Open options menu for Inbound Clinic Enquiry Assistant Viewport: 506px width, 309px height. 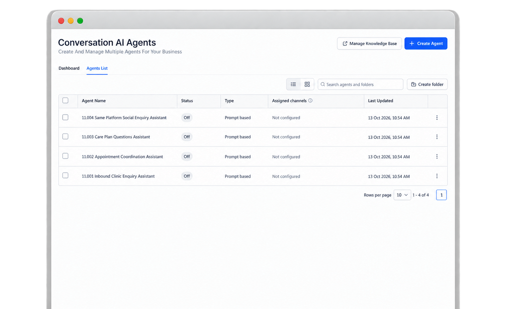[437, 176]
